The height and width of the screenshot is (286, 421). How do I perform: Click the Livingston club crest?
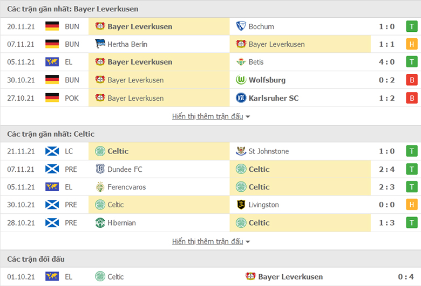(x=241, y=205)
